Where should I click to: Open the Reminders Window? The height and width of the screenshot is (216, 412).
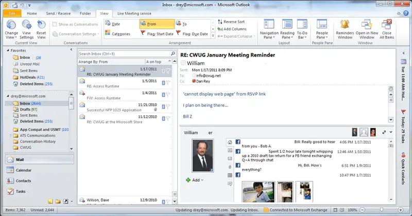click(x=345, y=29)
